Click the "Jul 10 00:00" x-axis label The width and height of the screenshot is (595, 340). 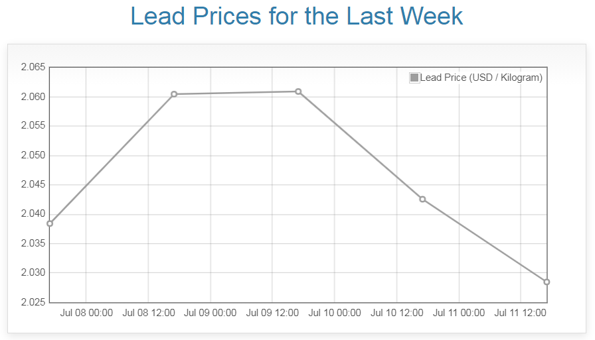click(x=335, y=313)
